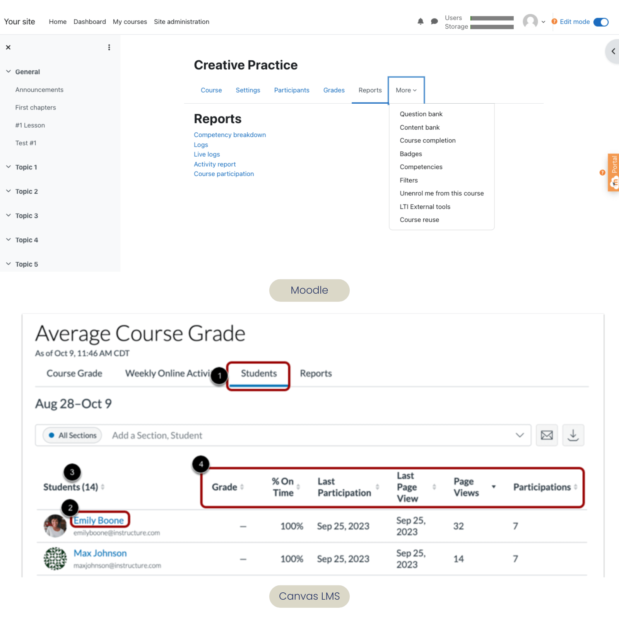Go to Dashboard in top navigation
The image size is (619, 619).
pos(90,22)
